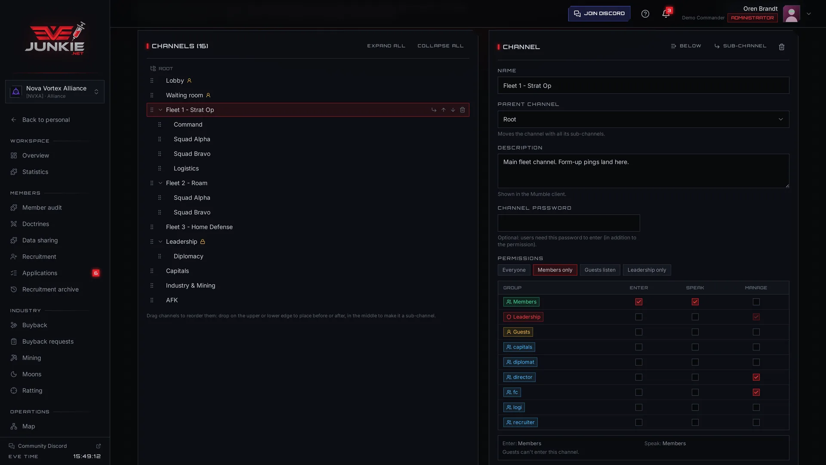Click the drag handle beside AFK

pos(151,300)
